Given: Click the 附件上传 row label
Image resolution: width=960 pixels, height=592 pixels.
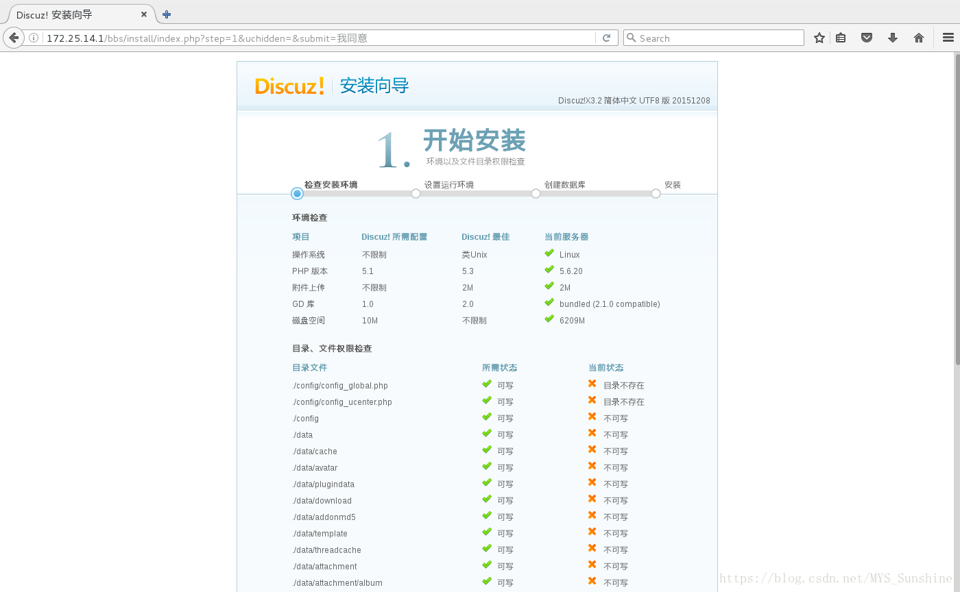Looking at the screenshot, I should pyautogui.click(x=309, y=288).
